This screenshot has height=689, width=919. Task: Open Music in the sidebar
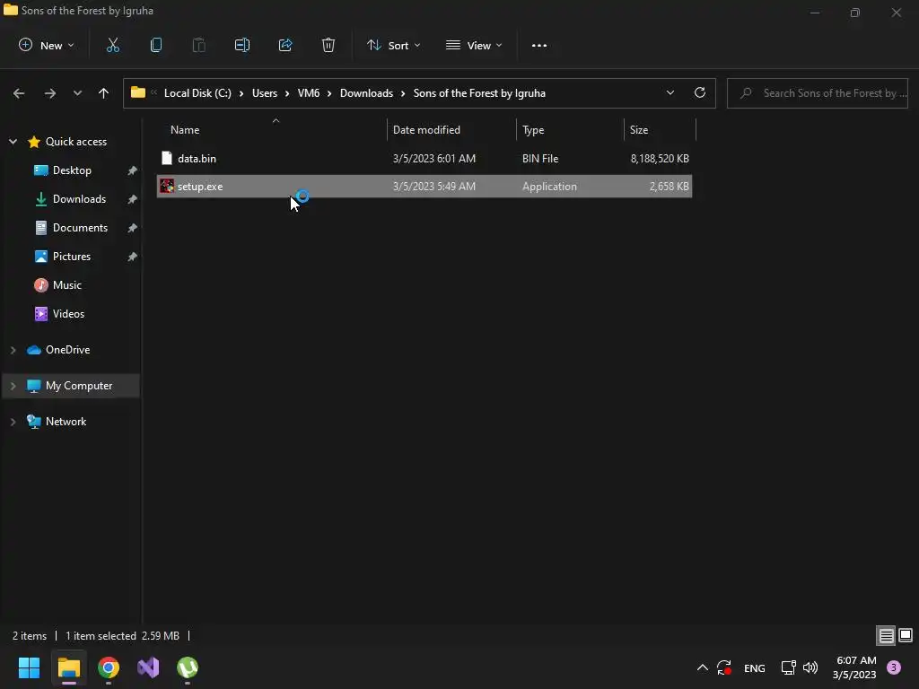[66, 284]
